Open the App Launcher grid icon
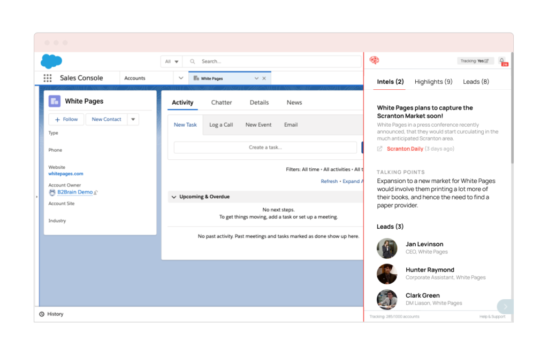 click(48, 78)
